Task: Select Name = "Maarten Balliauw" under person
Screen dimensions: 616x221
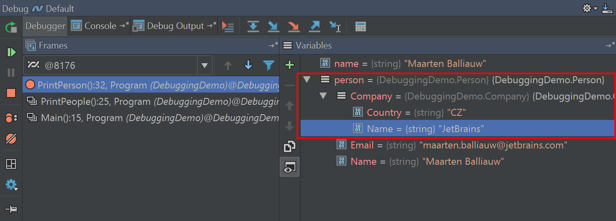Action: 458,161
